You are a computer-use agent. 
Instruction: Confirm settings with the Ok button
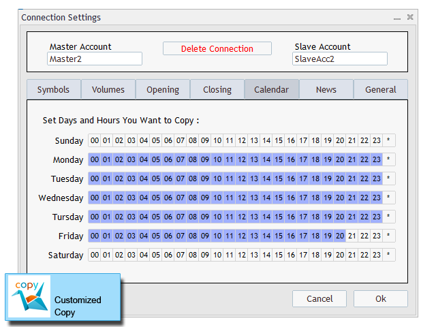(x=380, y=298)
